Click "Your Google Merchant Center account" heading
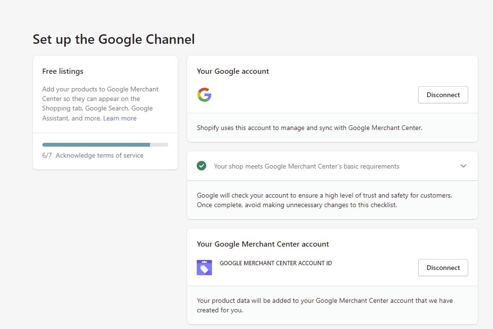 point(263,244)
